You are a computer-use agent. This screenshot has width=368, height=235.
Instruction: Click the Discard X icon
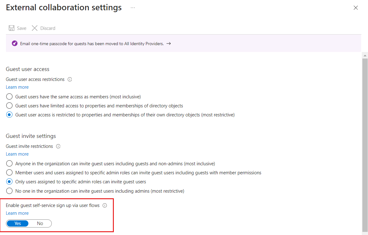(35, 28)
